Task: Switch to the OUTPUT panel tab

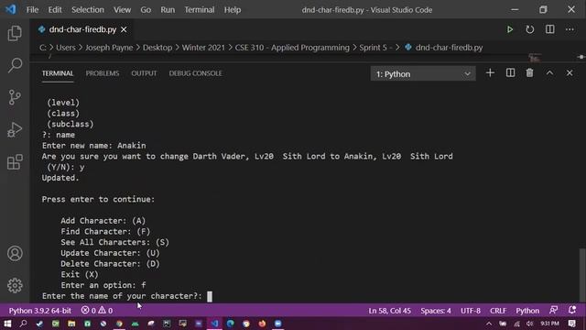Action: pyautogui.click(x=144, y=73)
